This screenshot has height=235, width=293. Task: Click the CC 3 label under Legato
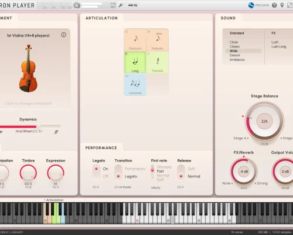96,187
